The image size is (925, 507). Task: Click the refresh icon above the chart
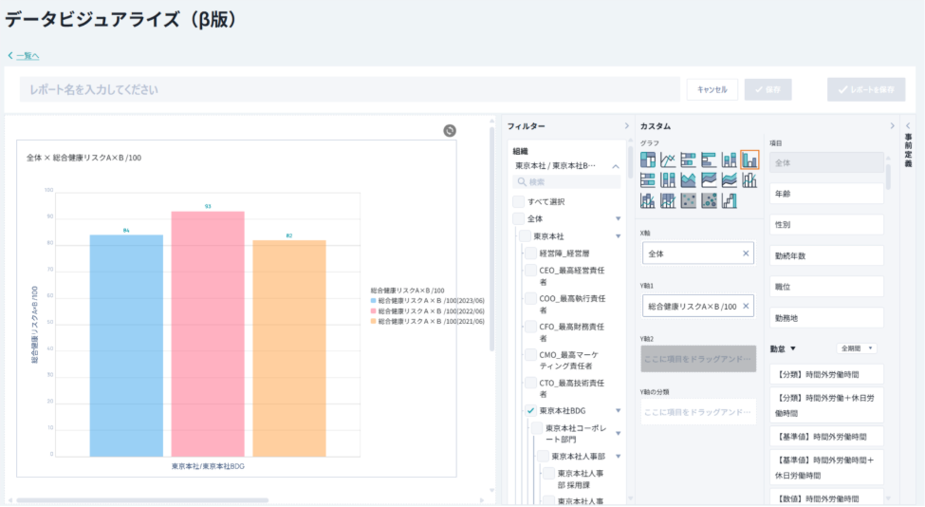coord(450,130)
